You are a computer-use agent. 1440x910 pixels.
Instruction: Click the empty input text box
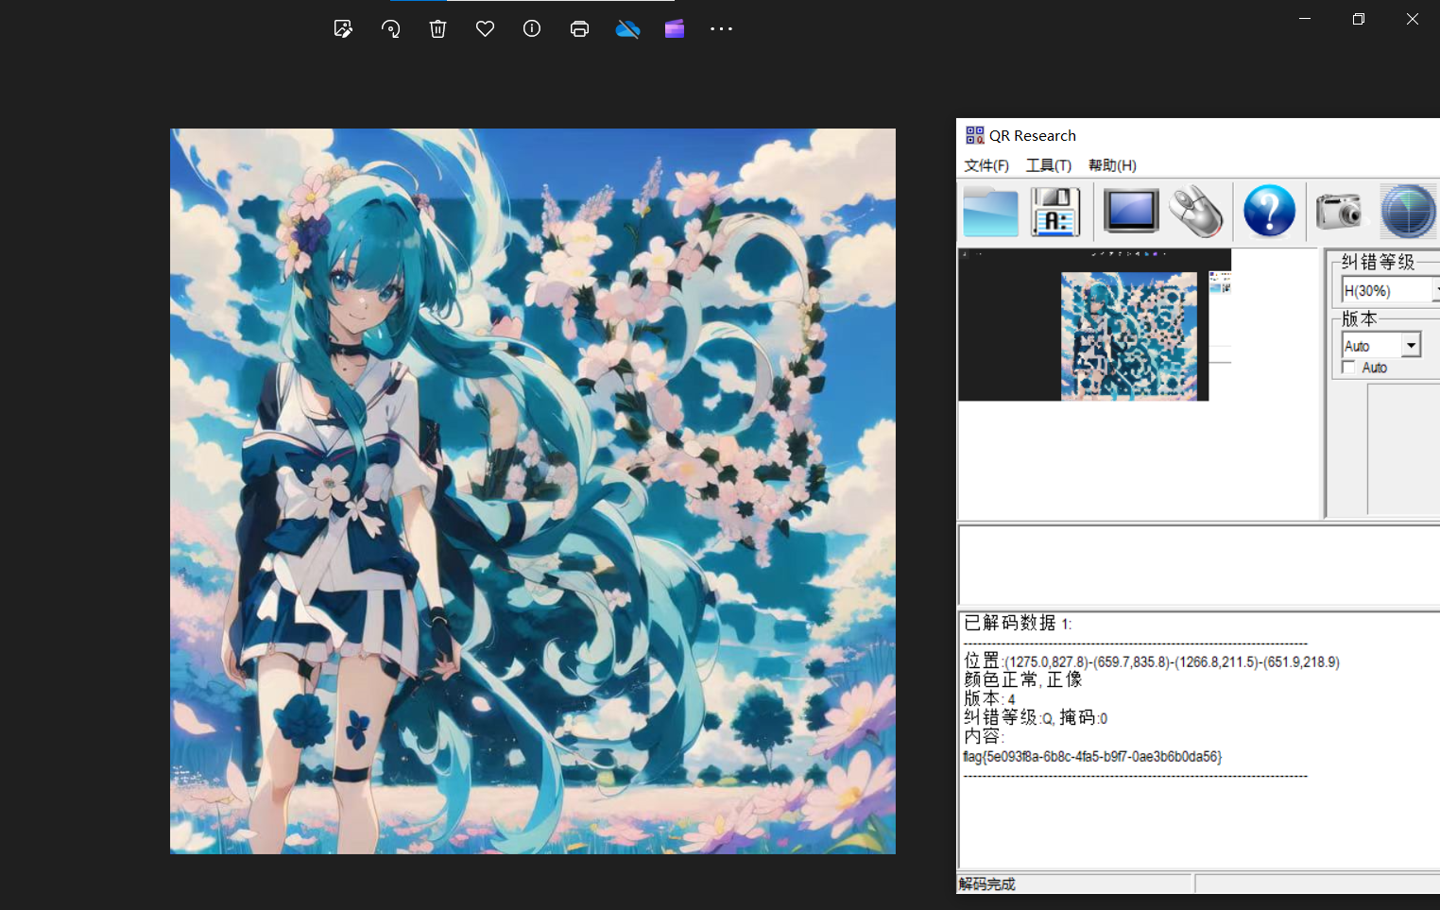point(1199,565)
